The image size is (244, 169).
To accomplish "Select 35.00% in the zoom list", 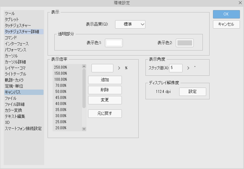I will tap(67, 110).
